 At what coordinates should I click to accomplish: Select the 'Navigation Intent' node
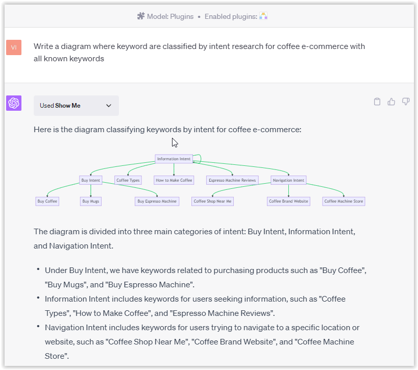pos(288,180)
